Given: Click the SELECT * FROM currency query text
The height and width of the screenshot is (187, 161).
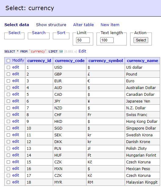Looking at the screenshot, I should point(34,52).
